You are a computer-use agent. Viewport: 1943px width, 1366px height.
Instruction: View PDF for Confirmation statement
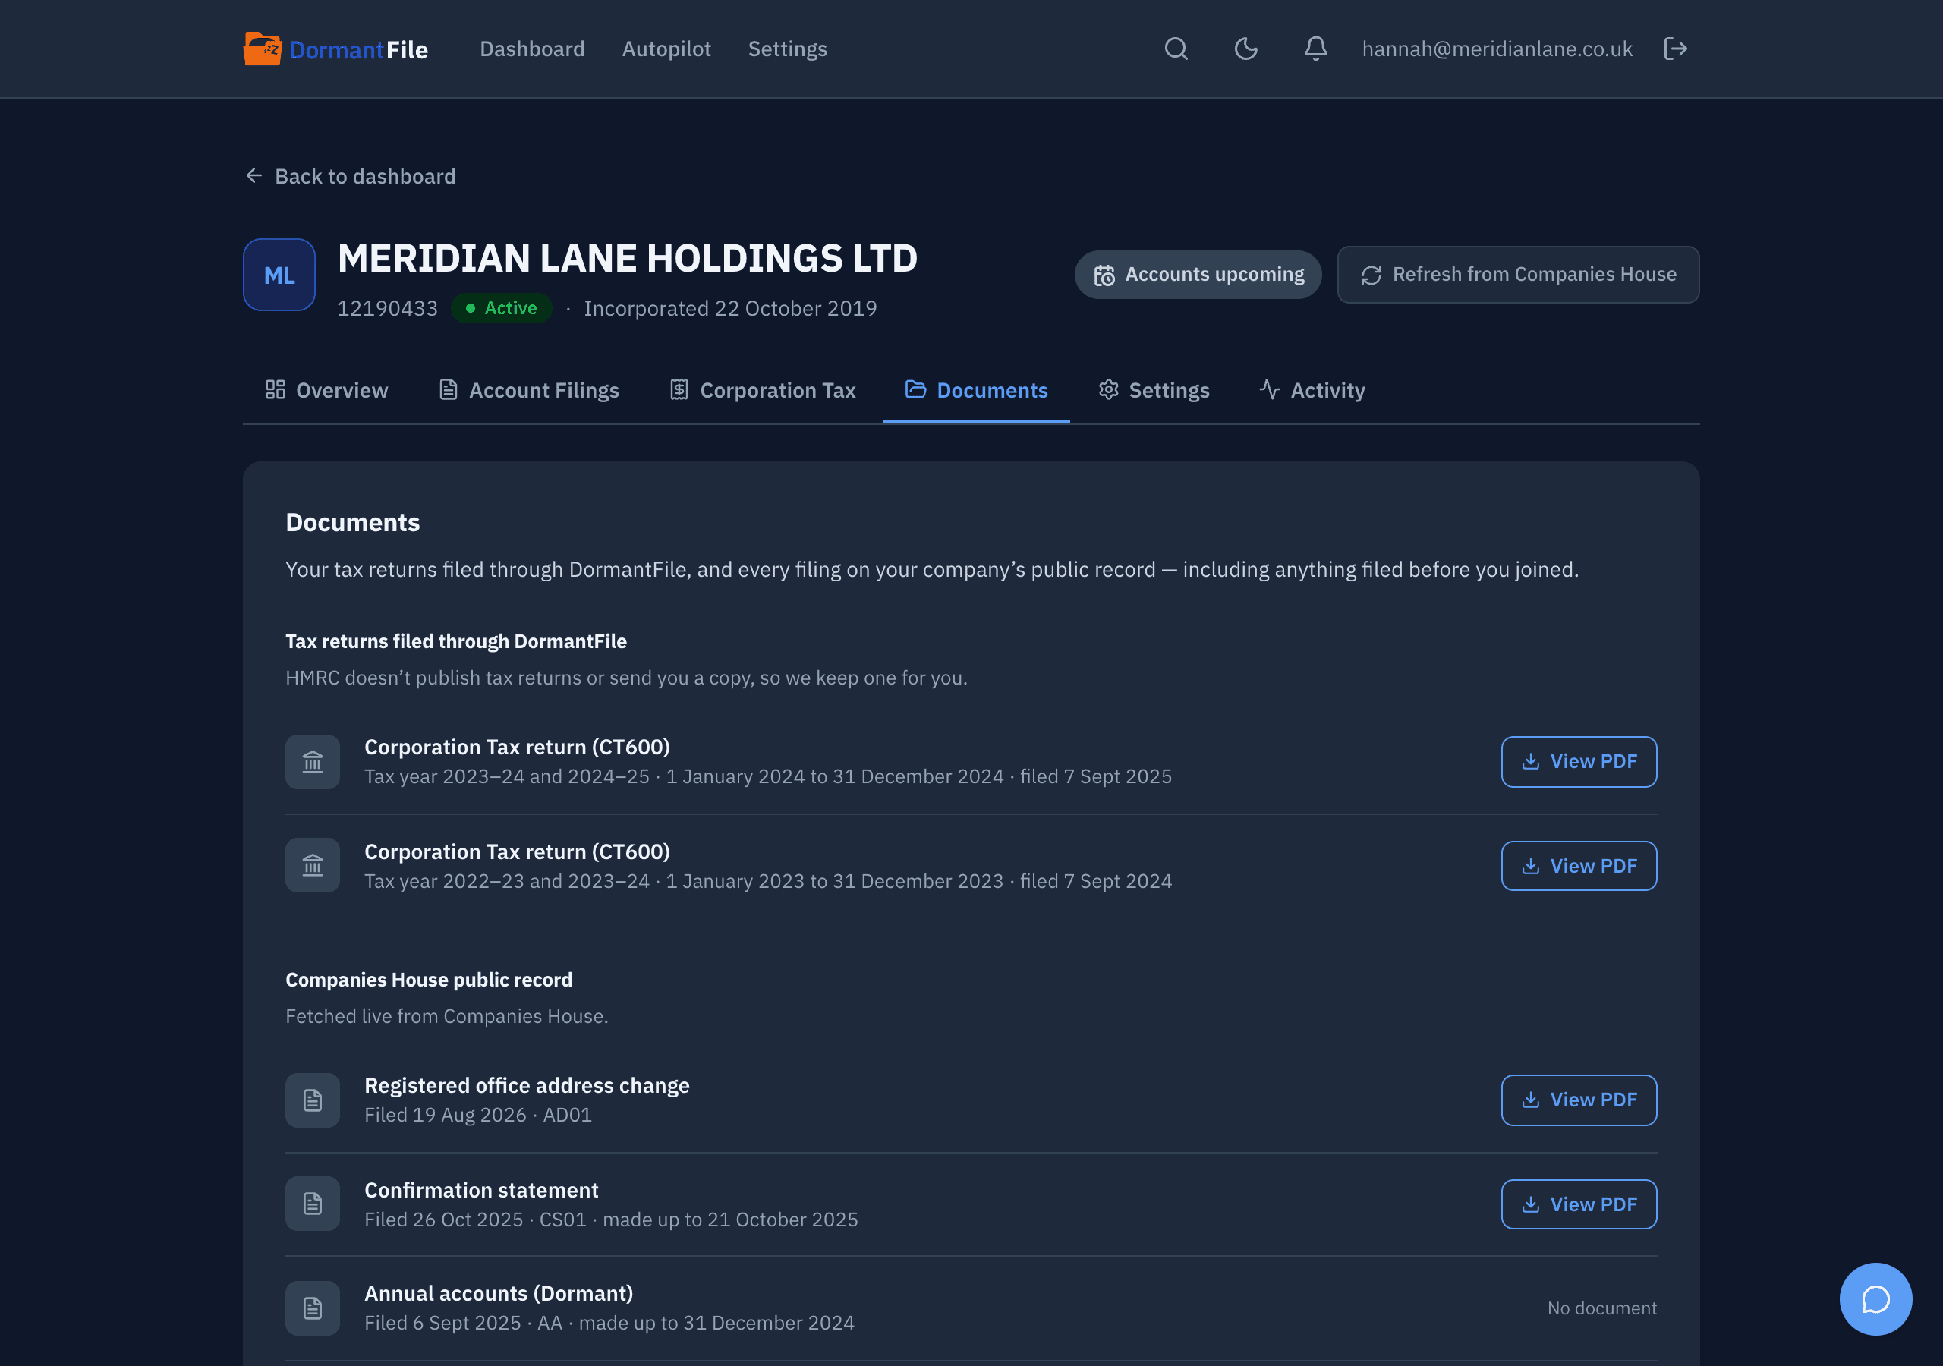pyautogui.click(x=1578, y=1204)
